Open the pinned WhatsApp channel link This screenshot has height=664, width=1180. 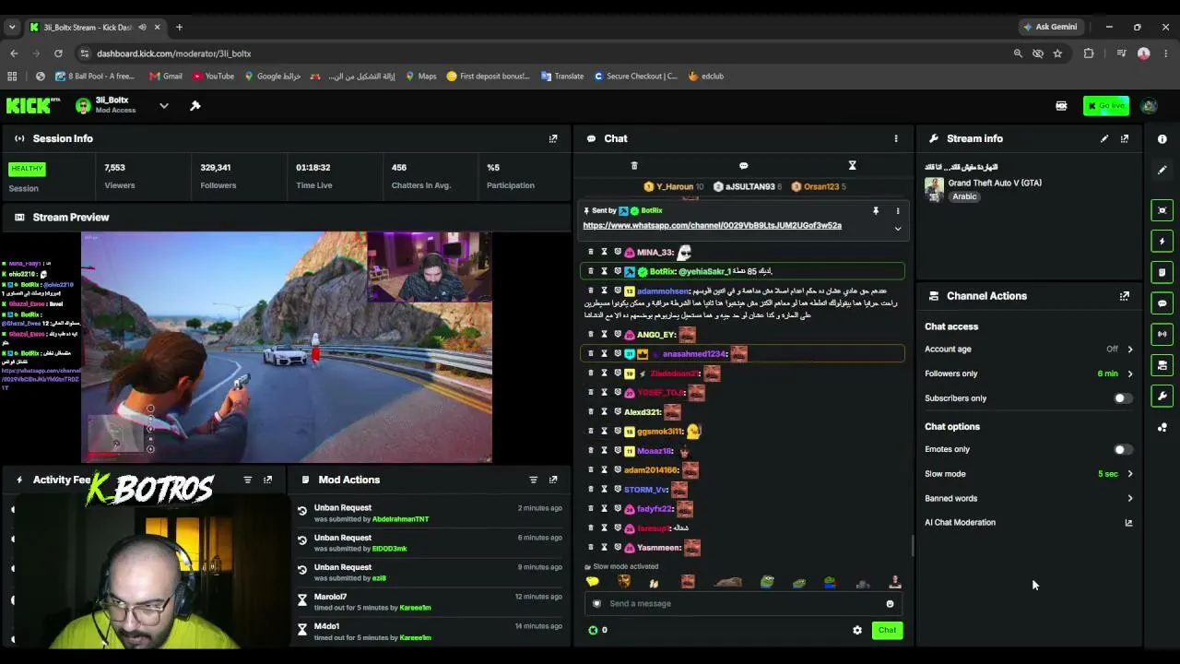pyautogui.click(x=712, y=226)
